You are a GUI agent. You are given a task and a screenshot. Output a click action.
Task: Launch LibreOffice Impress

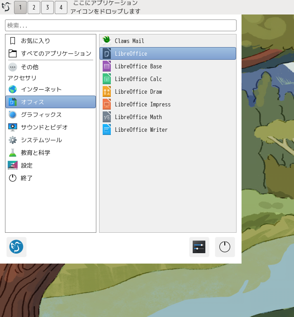(168, 104)
